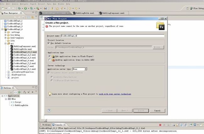Click the yellow Forward navigation arrow

[x=76, y=8]
